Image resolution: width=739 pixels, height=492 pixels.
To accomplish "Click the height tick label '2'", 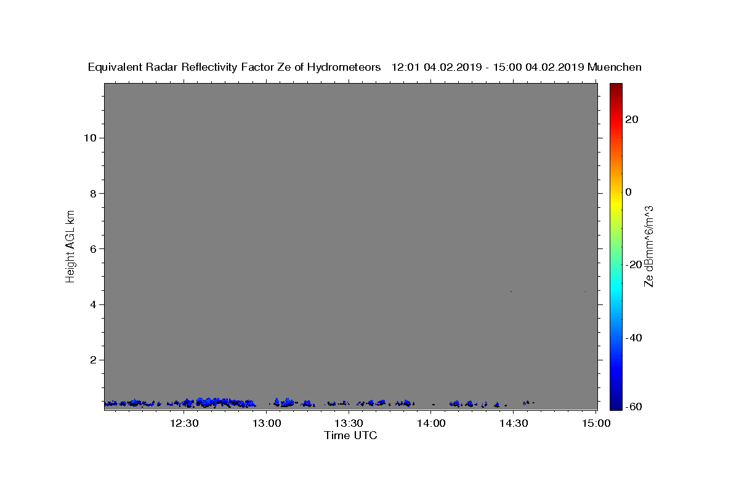I will click(x=92, y=360).
